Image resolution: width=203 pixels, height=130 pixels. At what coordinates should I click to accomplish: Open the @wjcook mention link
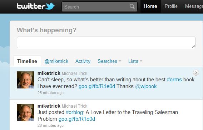point(146,86)
